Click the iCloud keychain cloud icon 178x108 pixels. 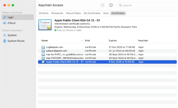(4, 23)
